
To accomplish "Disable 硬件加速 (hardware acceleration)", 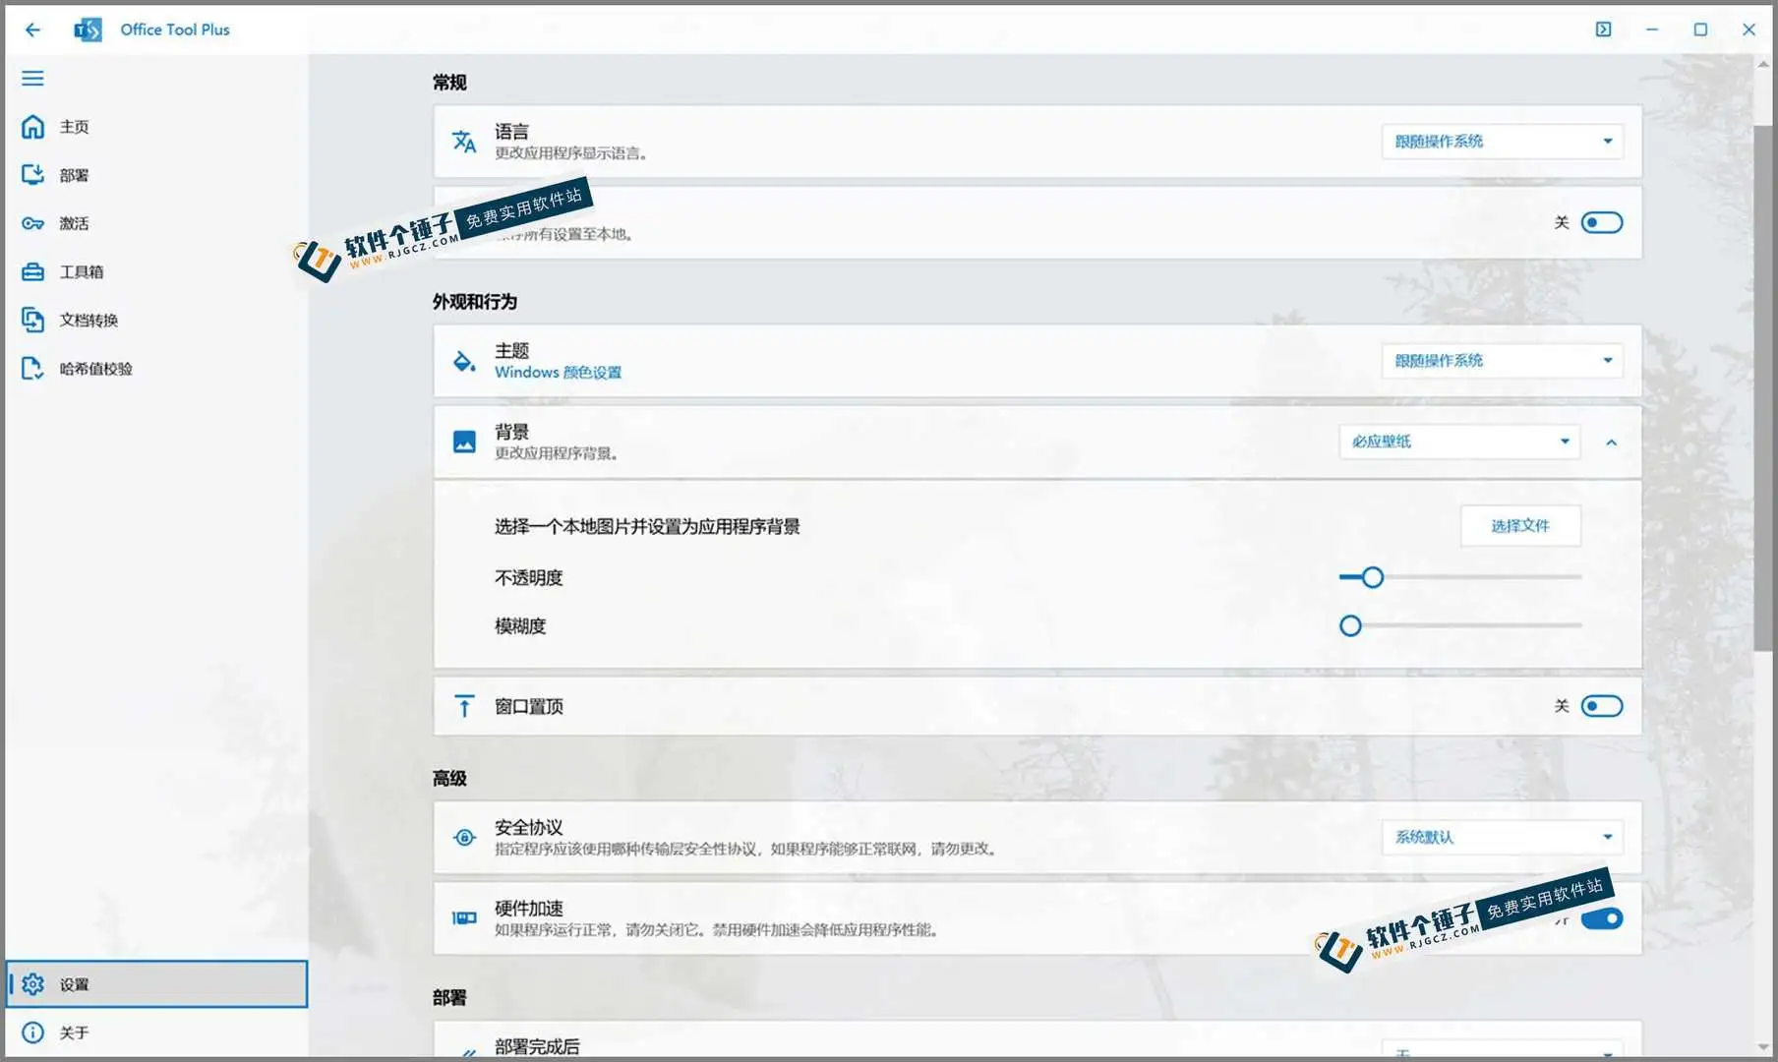I will (1601, 918).
